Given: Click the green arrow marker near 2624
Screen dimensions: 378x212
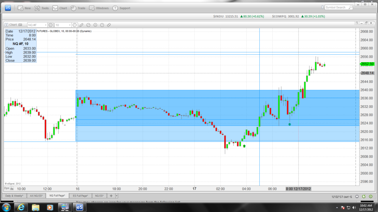Looking at the screenshot, I should pos(290,124).
